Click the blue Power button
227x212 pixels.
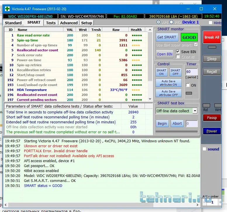pos(212,131)
